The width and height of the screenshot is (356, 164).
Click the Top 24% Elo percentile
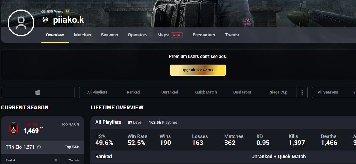[x=72, y=147]
